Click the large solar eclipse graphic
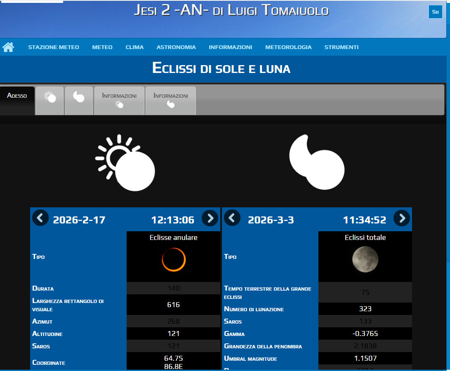This screenshot has width=450, height=371. click(125, 163)
